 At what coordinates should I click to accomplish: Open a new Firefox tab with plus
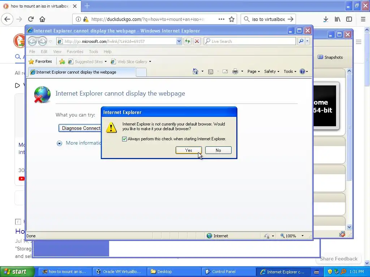point(87,6)
